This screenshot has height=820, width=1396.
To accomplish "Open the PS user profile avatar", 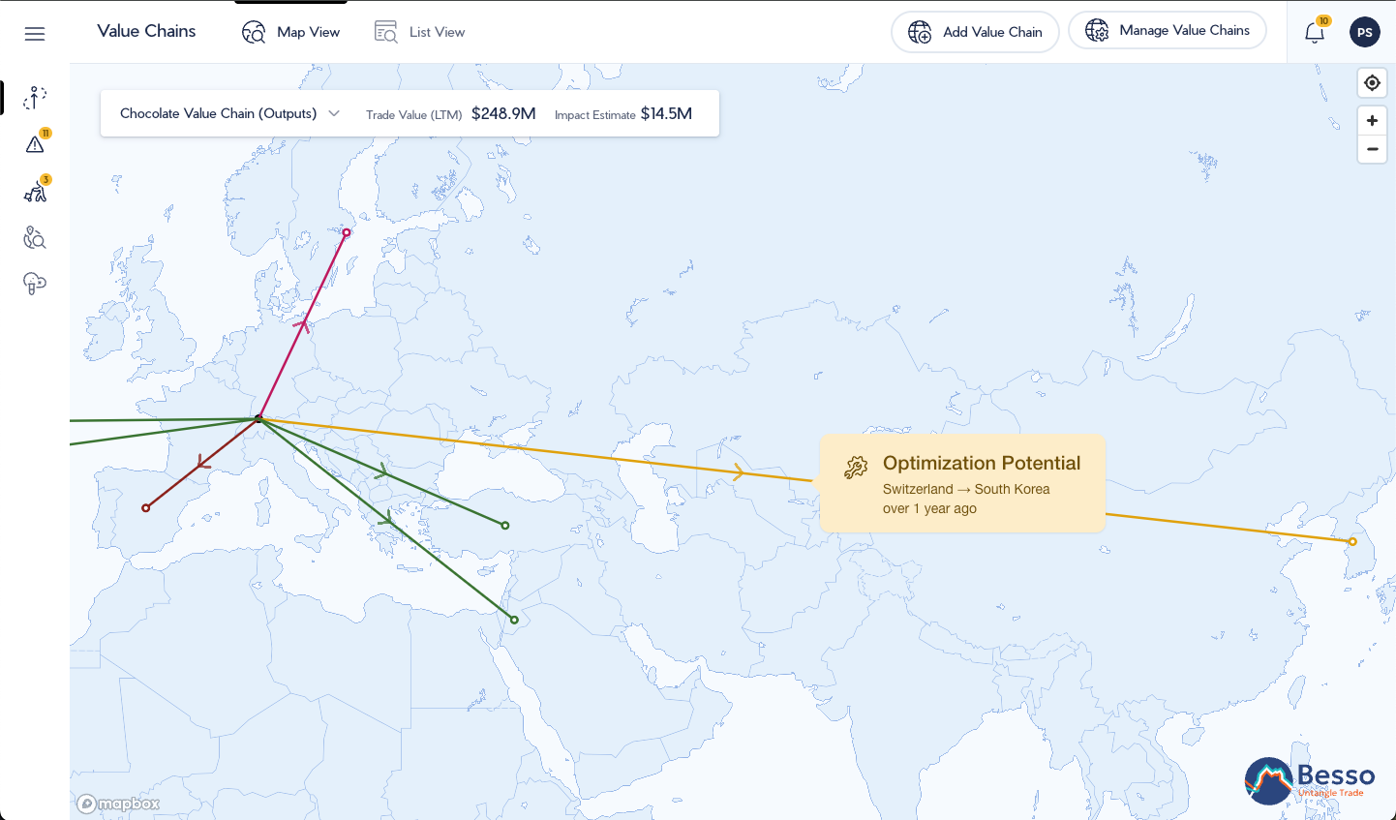I will point(1365,32).
